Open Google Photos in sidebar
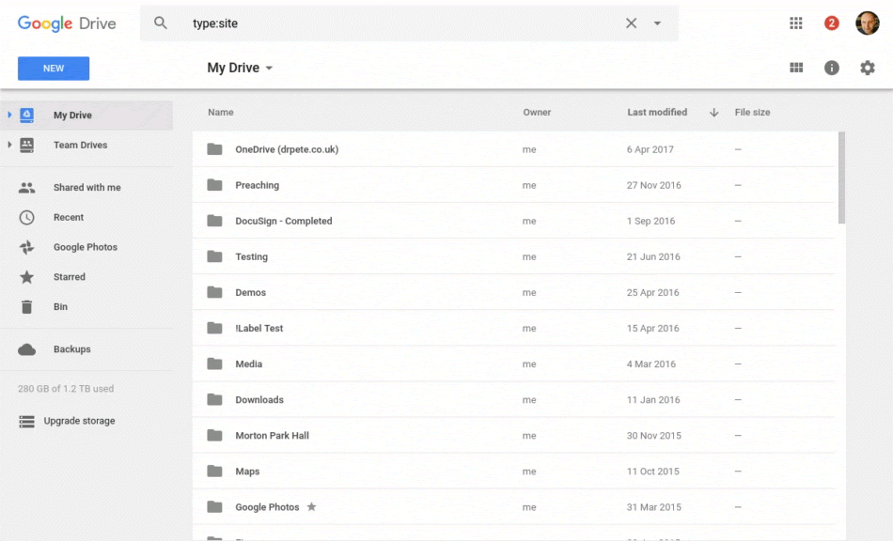 [x=86, y=247]
